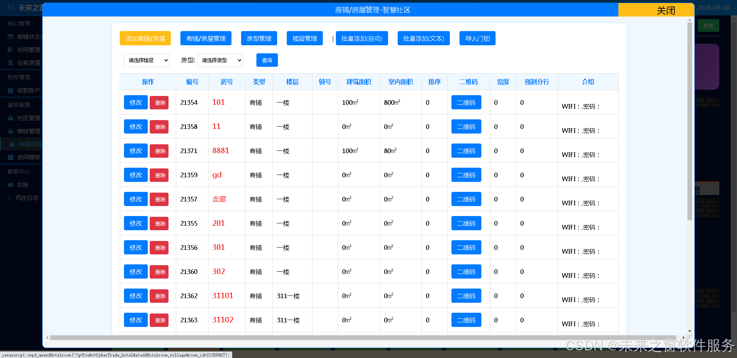Image resolution: width=737 pixels, height=358 pixels.
Task: Click 批量添加(文本) button
Action: coord(423,38)
